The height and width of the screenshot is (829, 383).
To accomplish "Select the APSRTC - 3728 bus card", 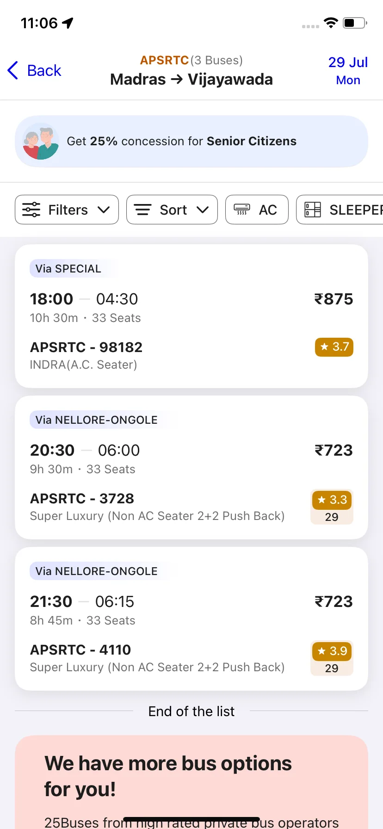I will (x=191, y=467).
